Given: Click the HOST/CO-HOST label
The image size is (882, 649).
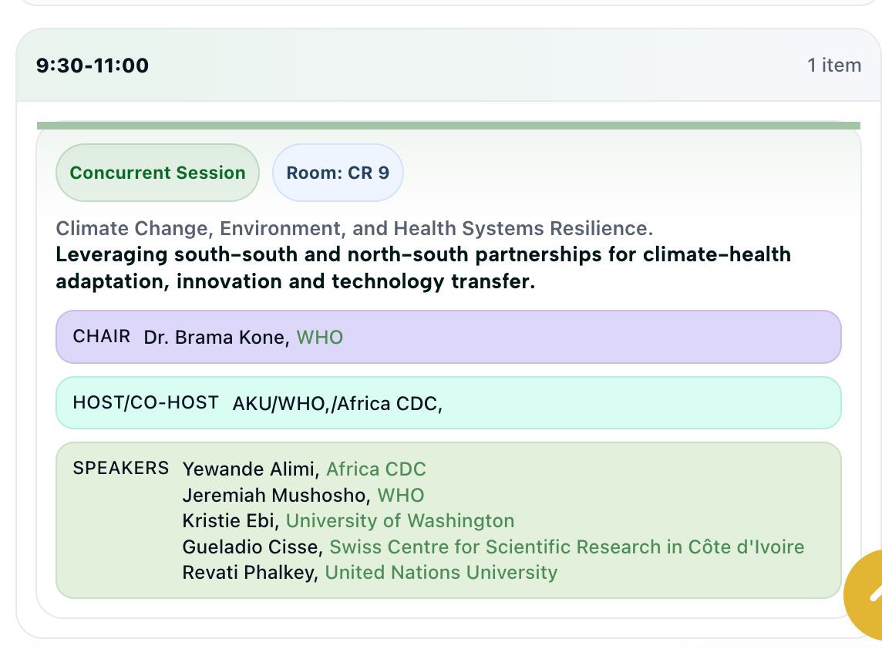Looking at the screenshot, I should pyautogui.click(x=146, y=402).
